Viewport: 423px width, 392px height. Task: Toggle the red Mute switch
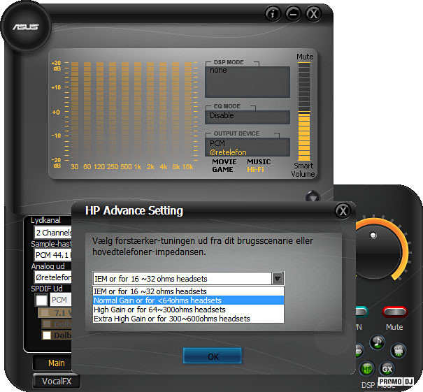coord(394,312)
